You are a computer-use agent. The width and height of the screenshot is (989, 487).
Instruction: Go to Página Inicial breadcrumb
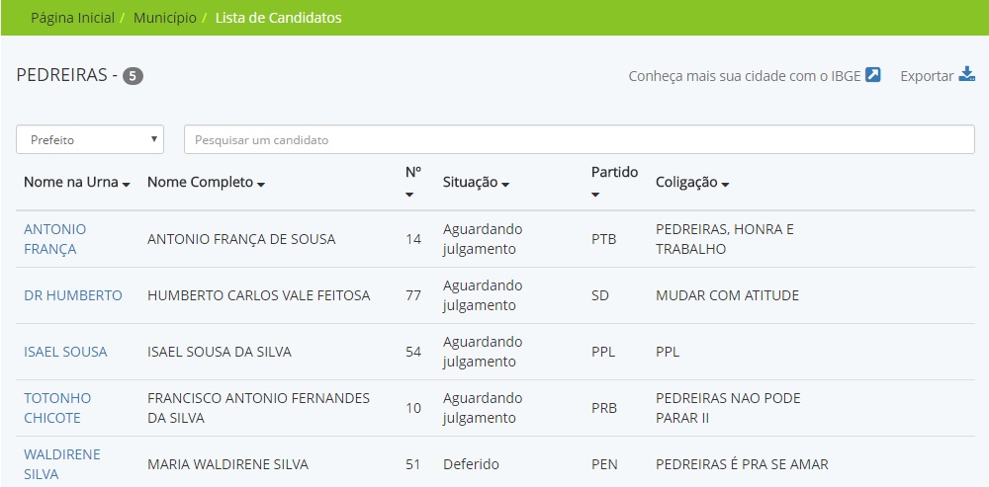point(72,18)
